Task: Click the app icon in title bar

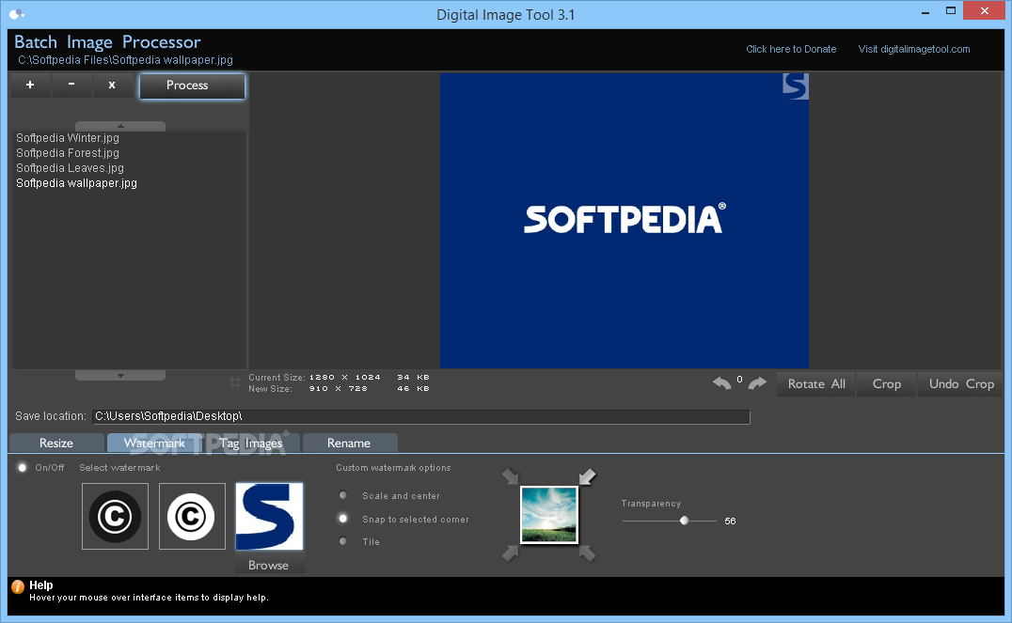Action: click(17, 14)
